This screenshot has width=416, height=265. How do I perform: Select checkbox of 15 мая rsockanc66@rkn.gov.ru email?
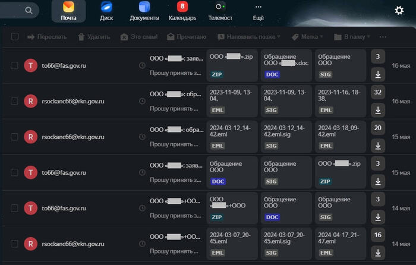(x=14, y=137)
